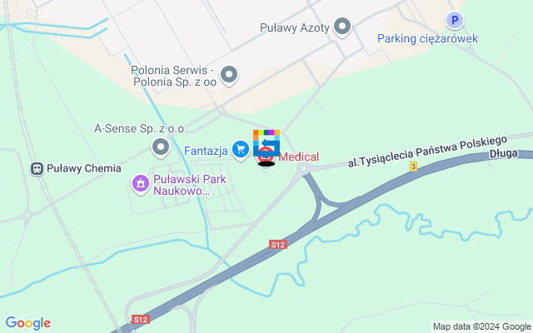Open the Google logo link
Viewport: 533px width, 333px height.
(28, 323)
